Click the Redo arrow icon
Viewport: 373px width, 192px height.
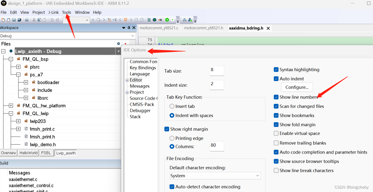[58, 20]
